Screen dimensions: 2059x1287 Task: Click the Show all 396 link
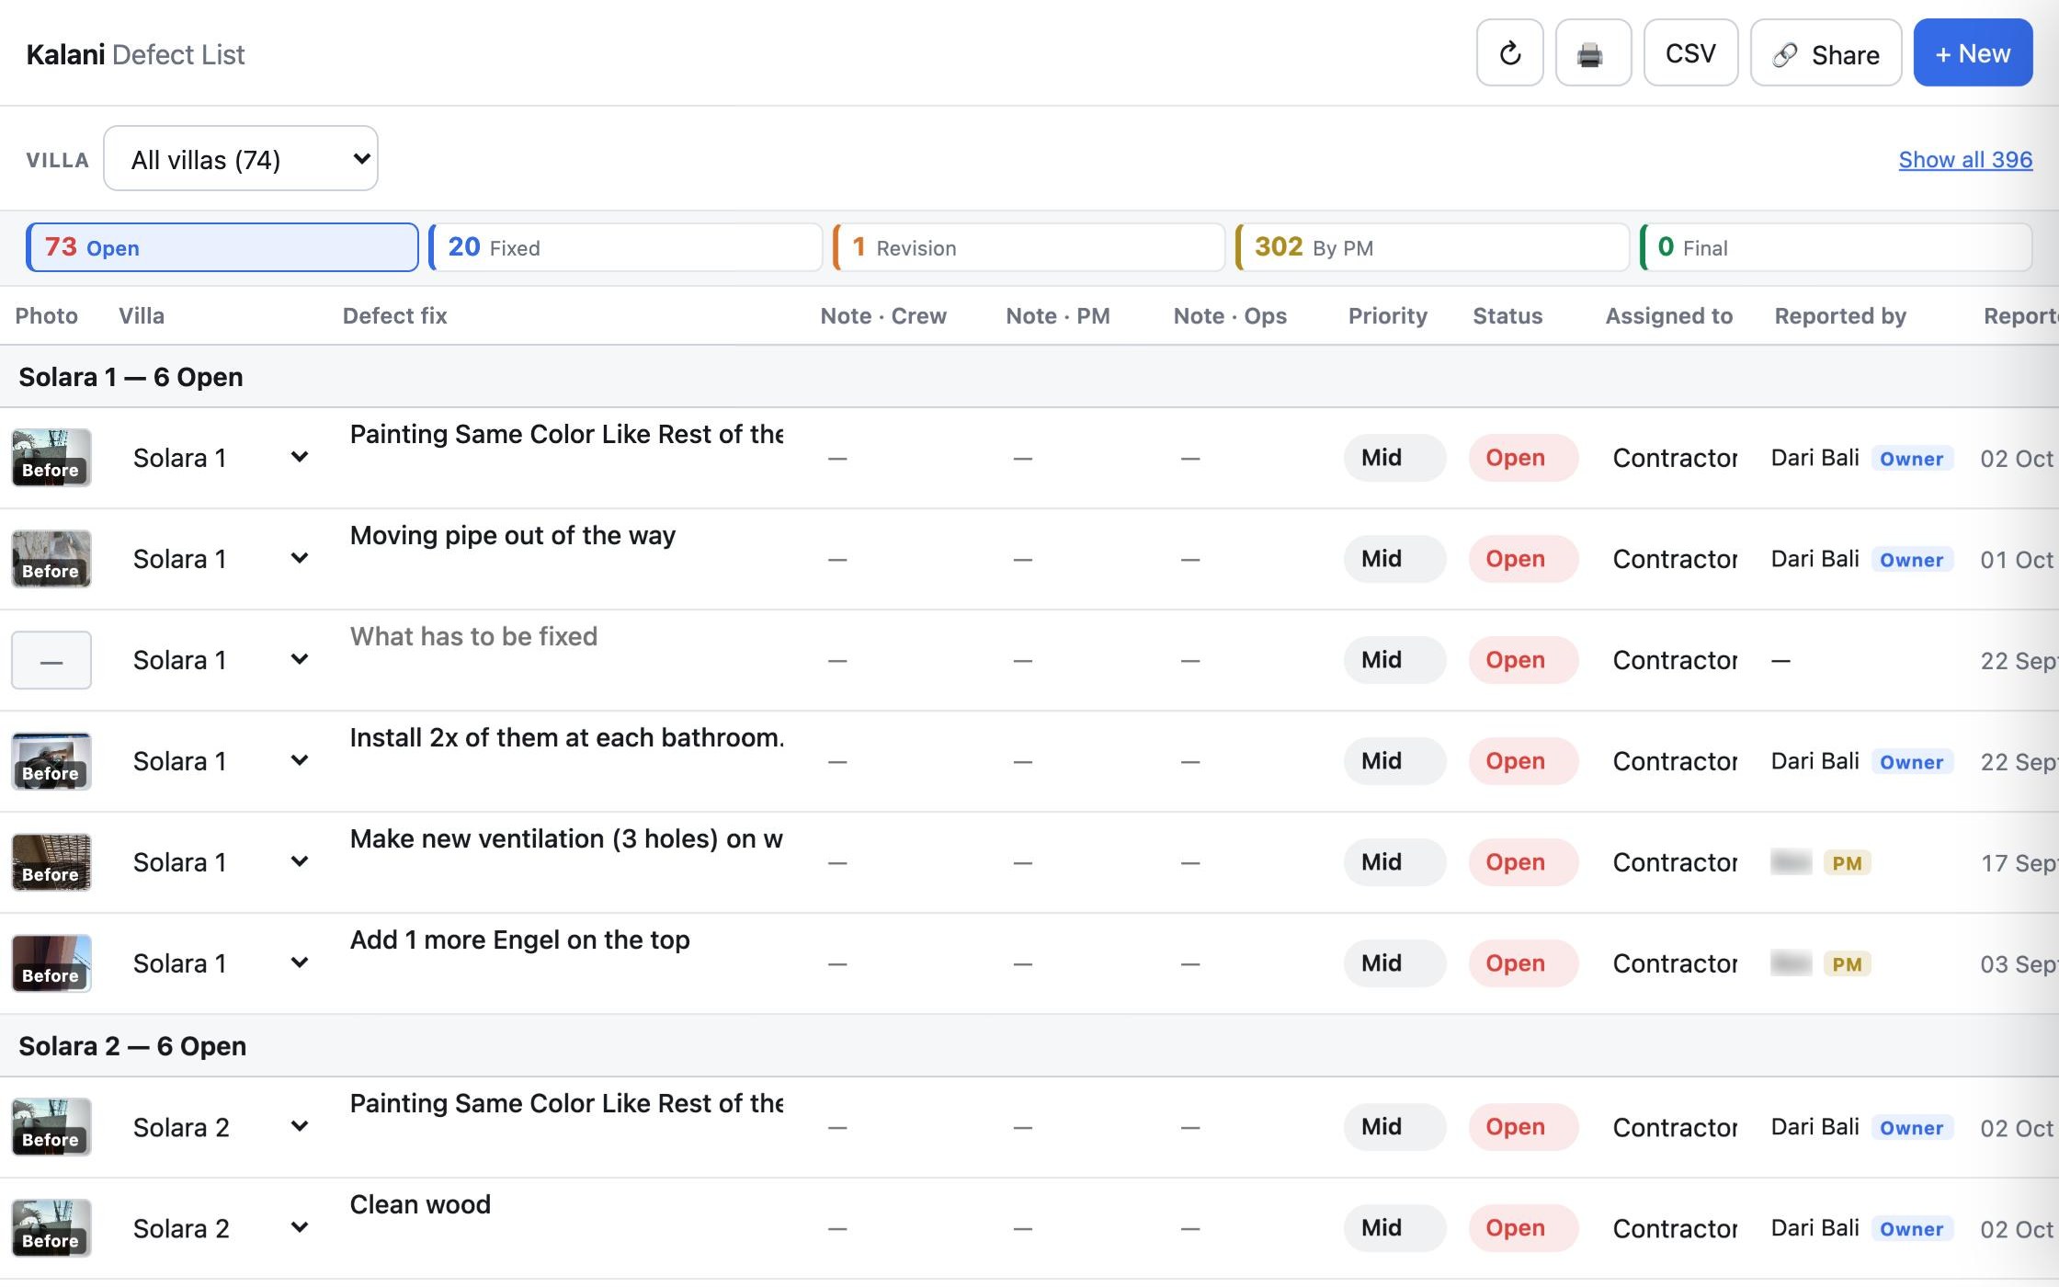pyautogui.click(x=1965, y=160)
